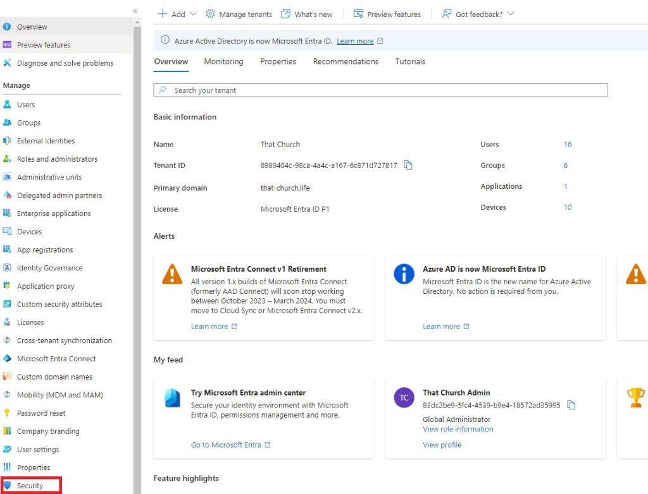Click the Users icon in the sidebar

(x=7, y=104)
